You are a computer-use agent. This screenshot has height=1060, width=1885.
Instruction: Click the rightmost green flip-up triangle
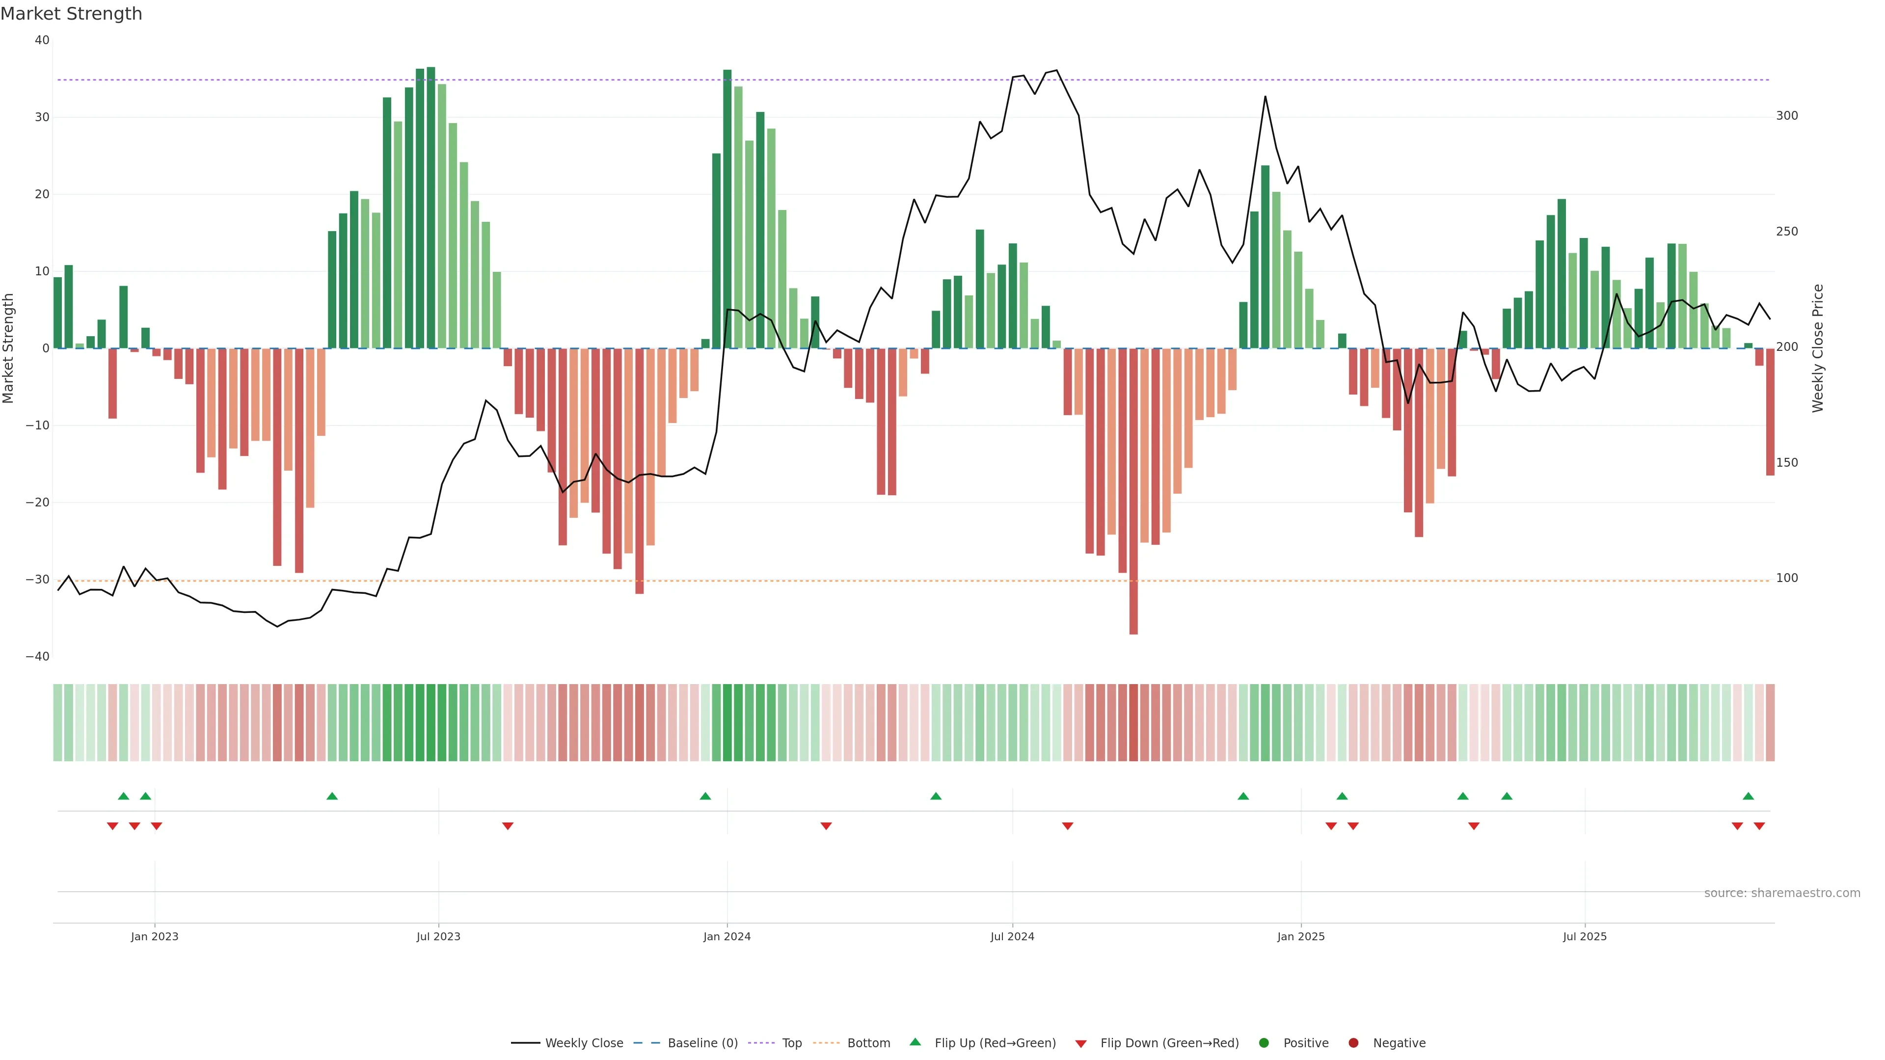click(1748, 796)
